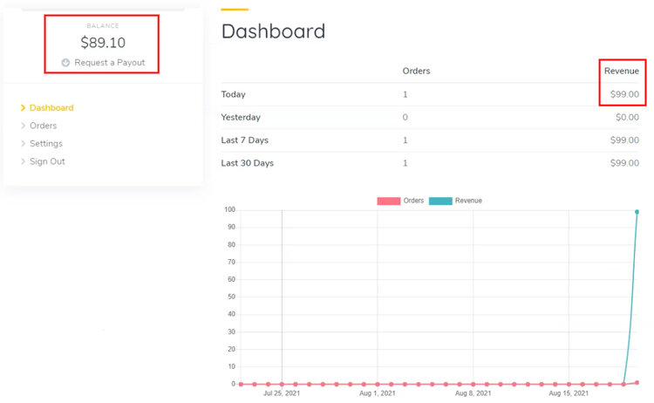Click the revenue peak data point on chart
Image resolution: width=654 pixels, height=403 pixels.
tap(637, 212)
